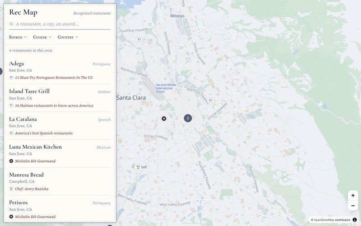Click the Michelin icon in Luna Mexican Kitchen row

click(x=11, y=161)
